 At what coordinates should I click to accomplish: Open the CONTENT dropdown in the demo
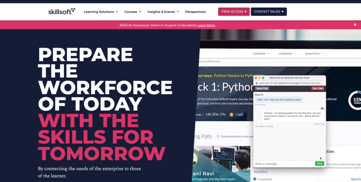tap(261, 54)
